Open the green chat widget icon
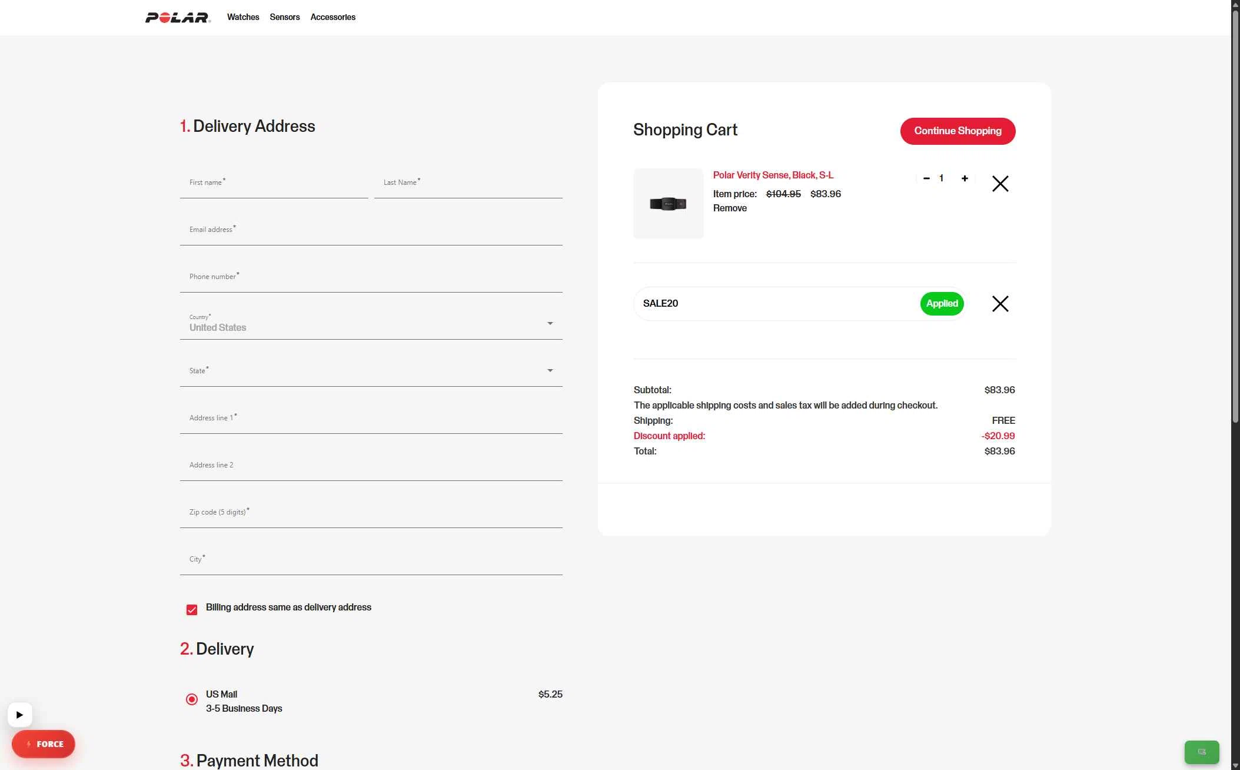Screen dimensions: 1240x770 coord(1202,752)
